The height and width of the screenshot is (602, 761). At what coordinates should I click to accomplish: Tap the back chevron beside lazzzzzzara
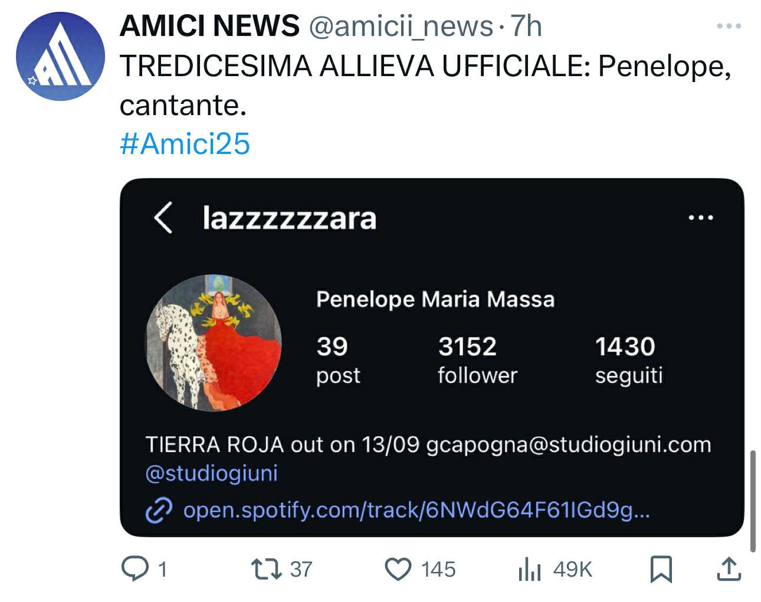pos(163,218)
